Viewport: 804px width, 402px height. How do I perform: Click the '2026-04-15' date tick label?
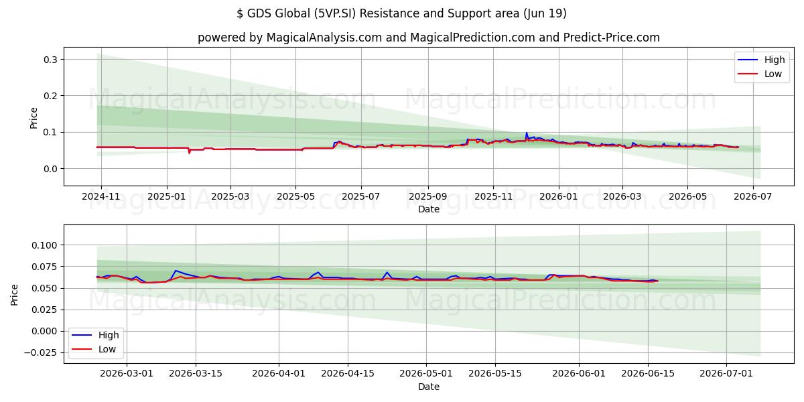348,375
